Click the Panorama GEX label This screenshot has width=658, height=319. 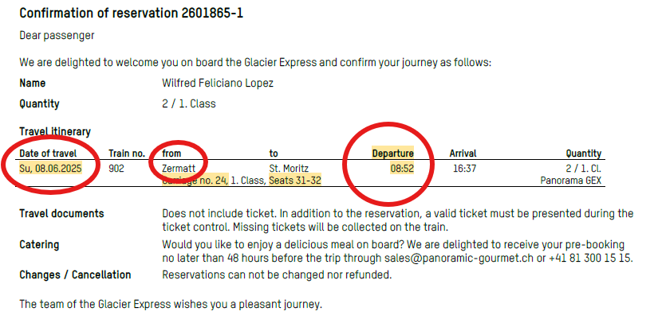click(x=571, y=181)
